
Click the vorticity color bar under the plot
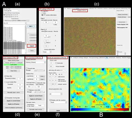click(100, 109)
